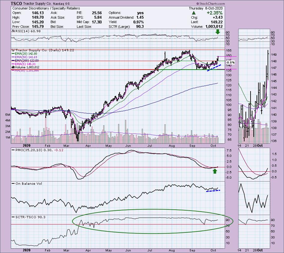Click the 155 price axis label
The width and height of the screenshot is (284, 253).
coord(229,51)
